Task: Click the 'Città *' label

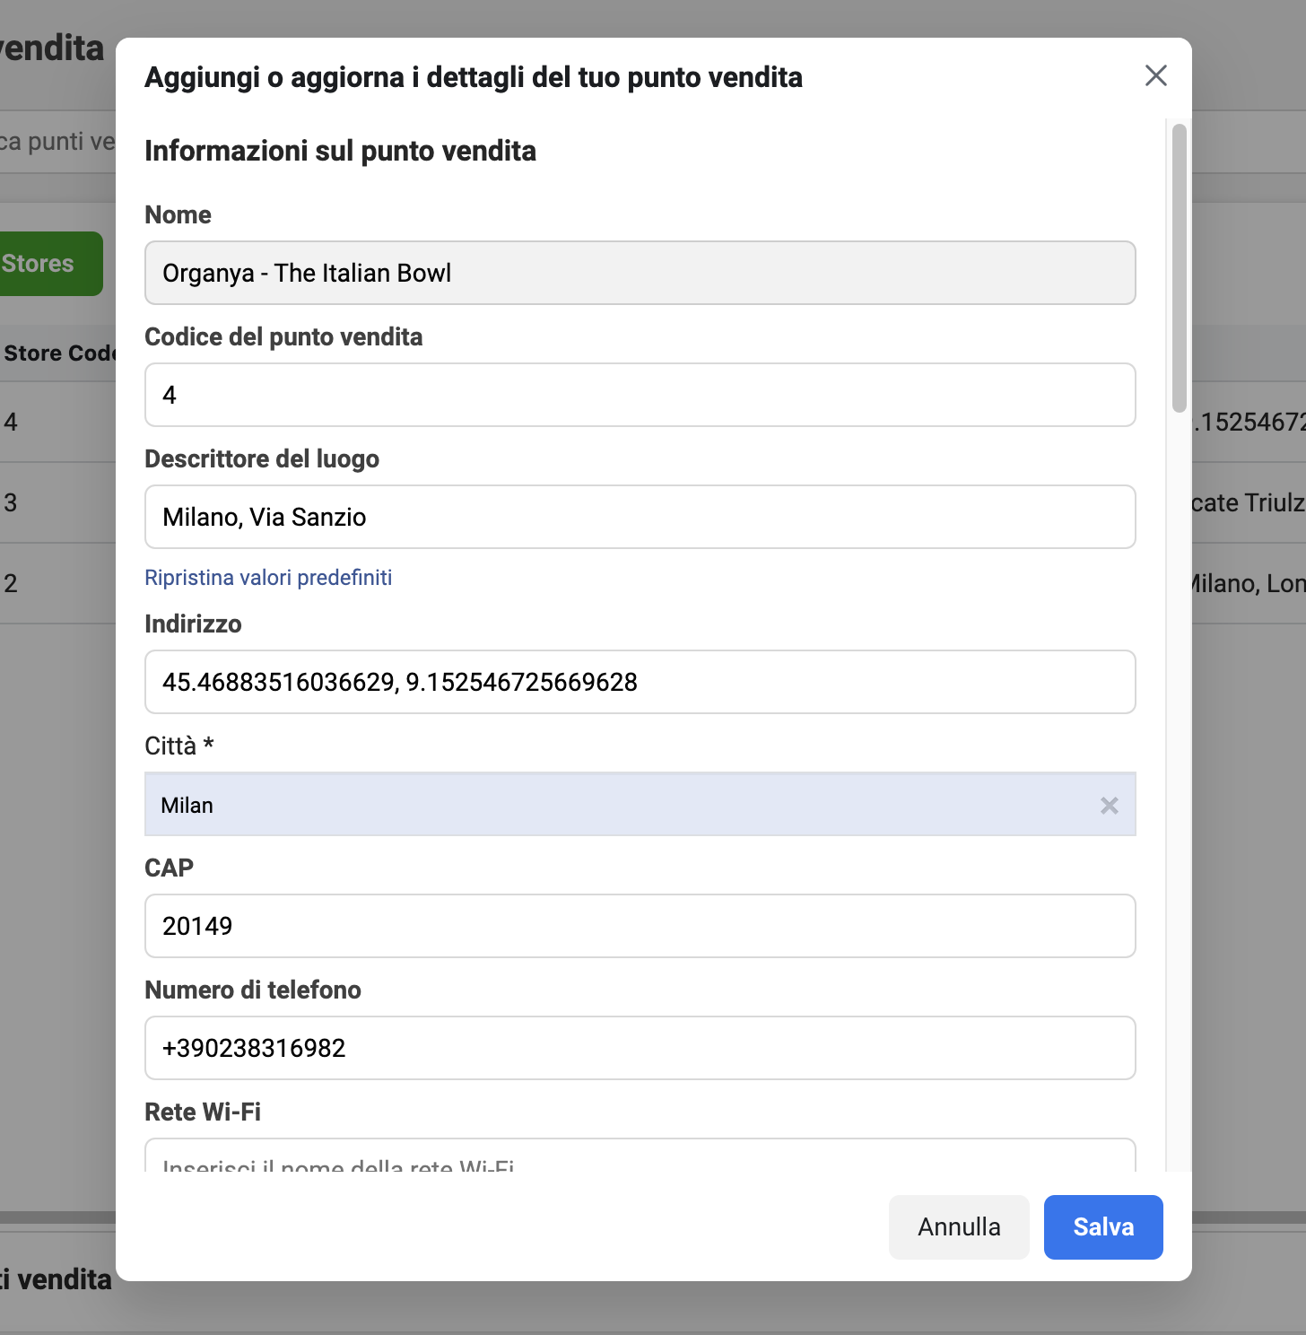Action: (x=179, y=746)
